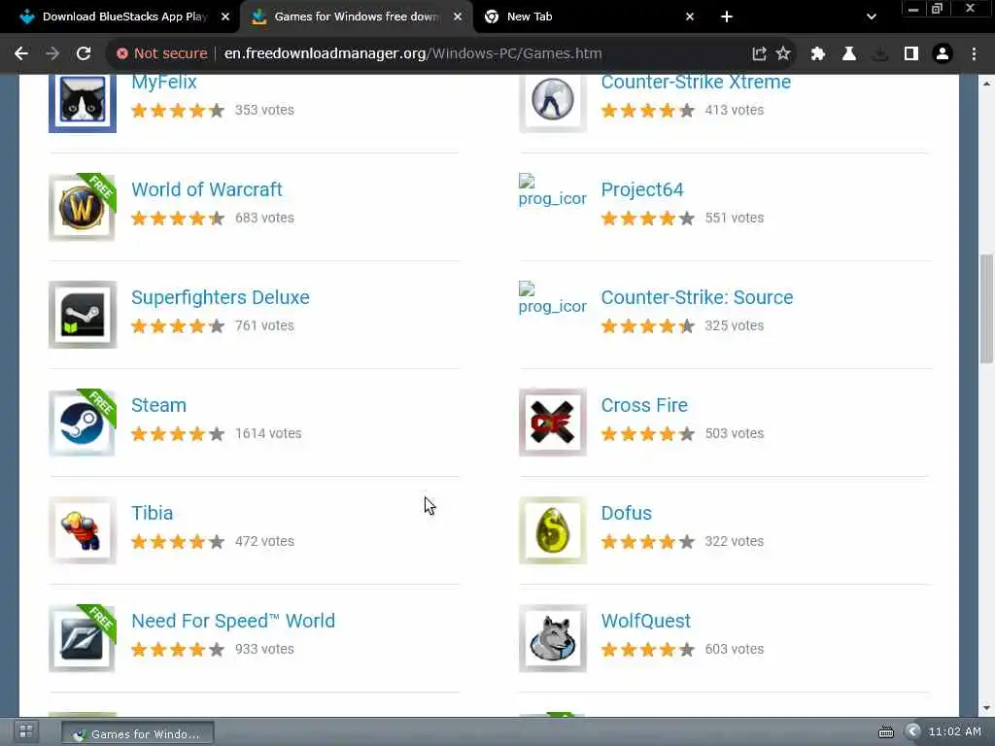
Task: Open the MyFelix link
Action: (163, 82)
